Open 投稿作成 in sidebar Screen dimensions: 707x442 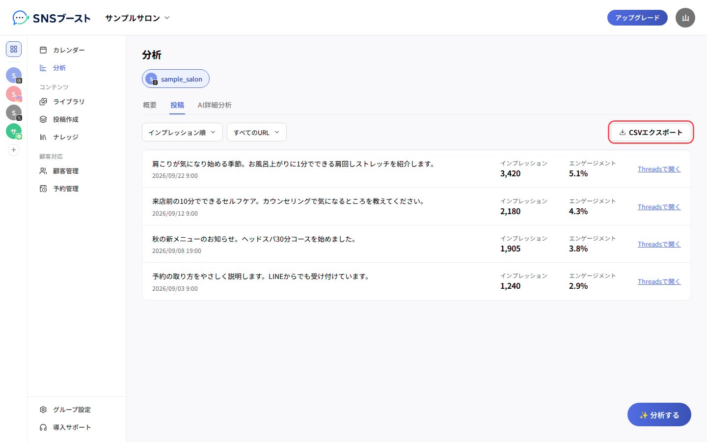[x=77, y=119]
